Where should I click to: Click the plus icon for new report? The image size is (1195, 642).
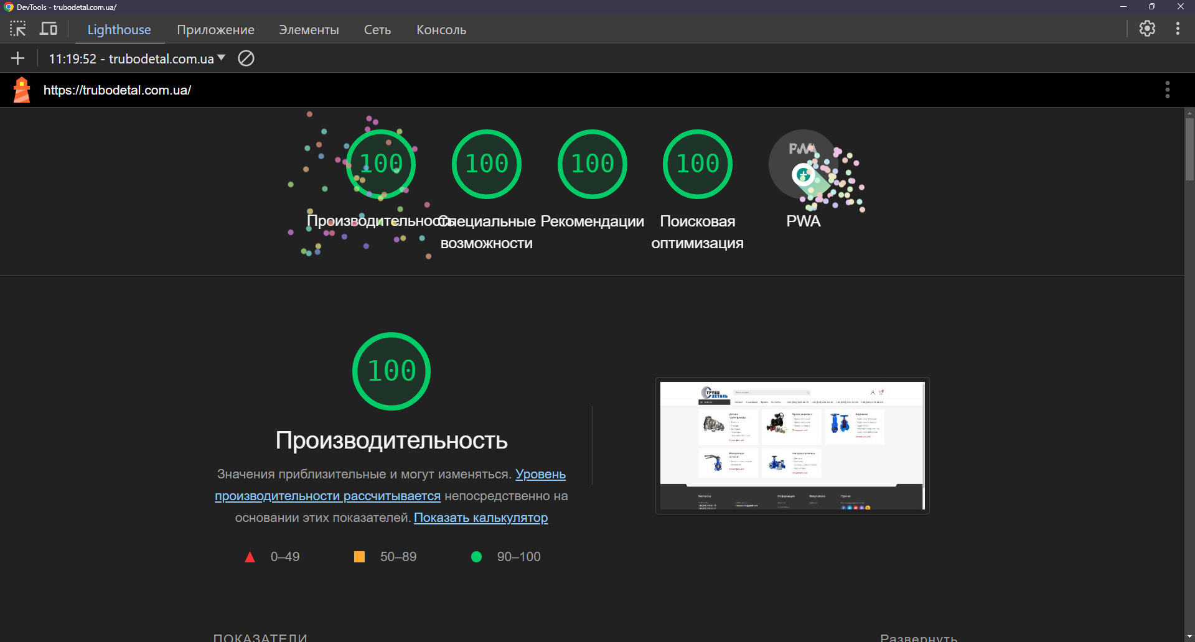click(x=17, y=58)
